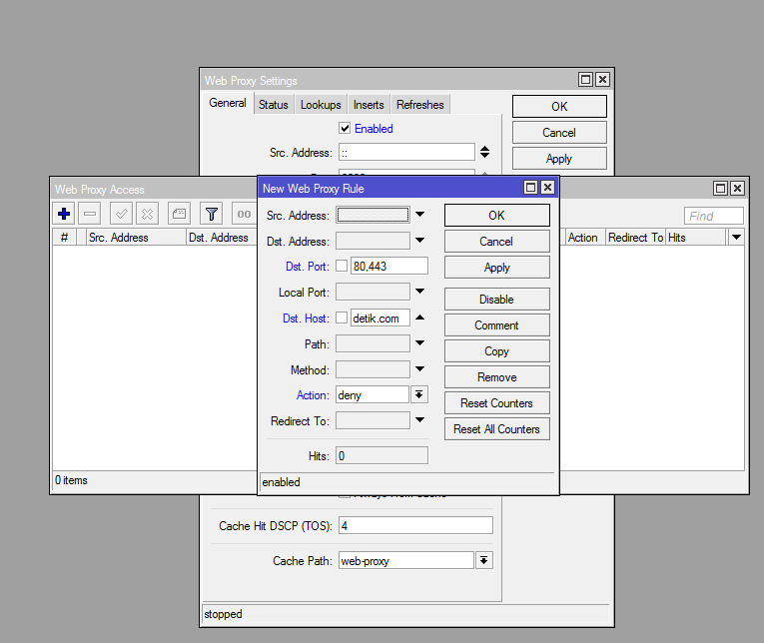Image resolution: width=764 pixels, height=643 pixels.
Task: Switch to the Inserts tab
Action: 369,105
